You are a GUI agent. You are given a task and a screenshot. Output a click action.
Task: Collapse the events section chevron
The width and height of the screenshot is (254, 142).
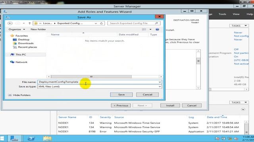coord(243,110)
